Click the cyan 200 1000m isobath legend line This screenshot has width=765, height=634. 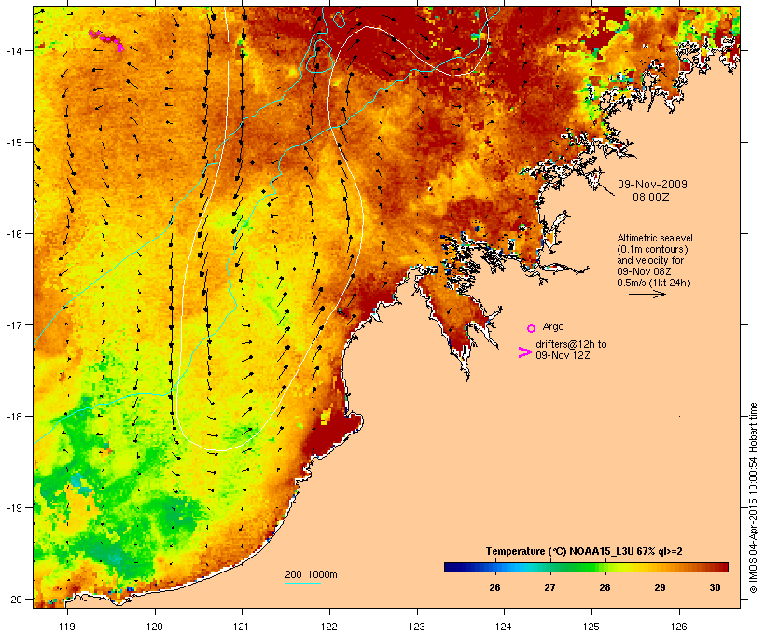[303, 583]
